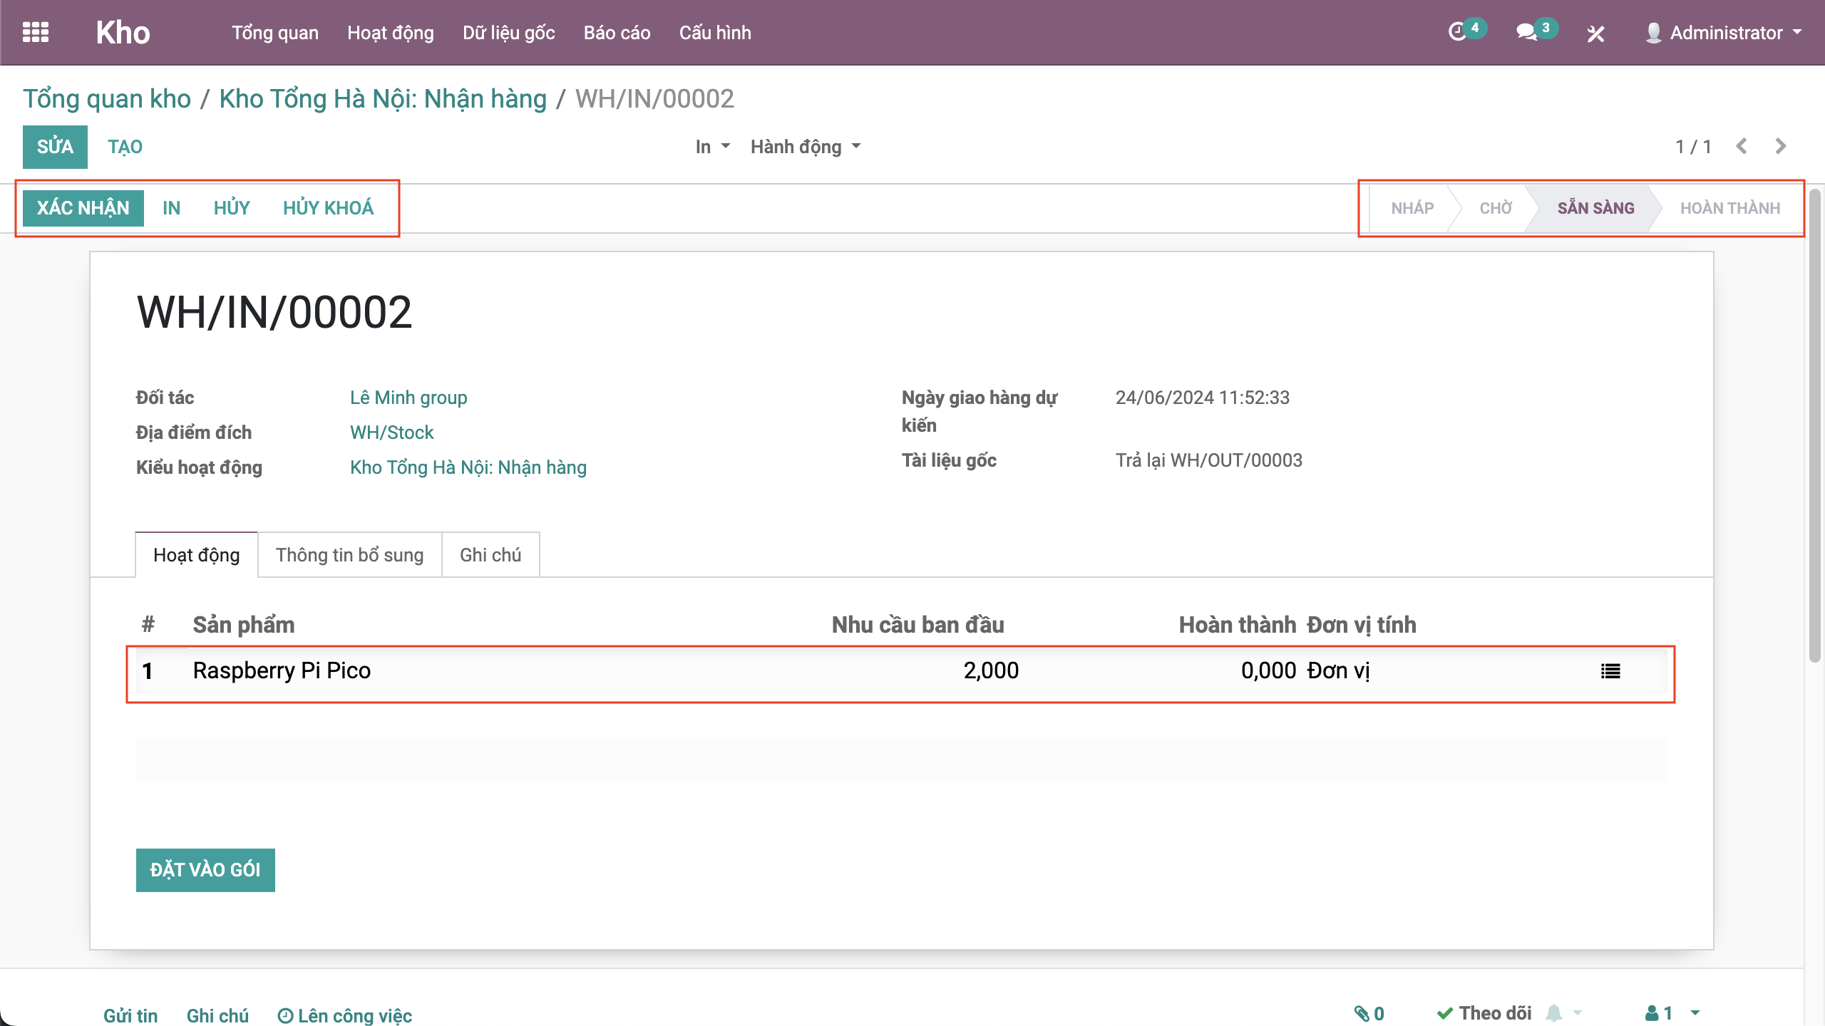The width and height of the screenshot is (1825, 1026).
Task: Select the Hoàn thành status stage
Action: (x=1729, y=208)
